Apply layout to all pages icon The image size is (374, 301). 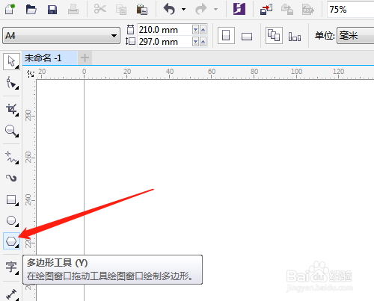coord(274,36)
